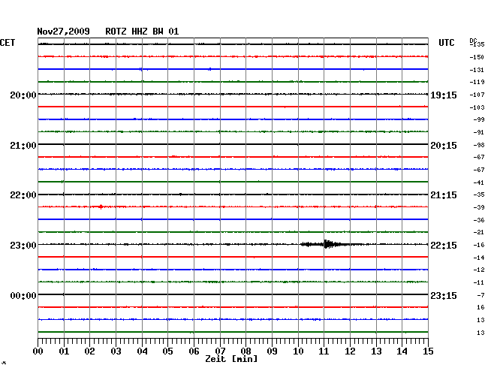Click the 14 minute axis label
The image size is (488, 371).
[x=402, y=351]
